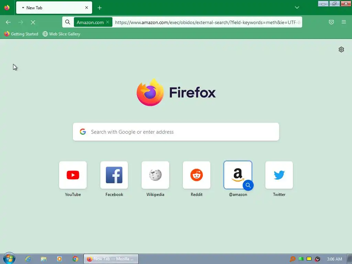This screenshot has width=352, height=264.
Task: Click the YouTube tile label
Action: tap(73, 195)
